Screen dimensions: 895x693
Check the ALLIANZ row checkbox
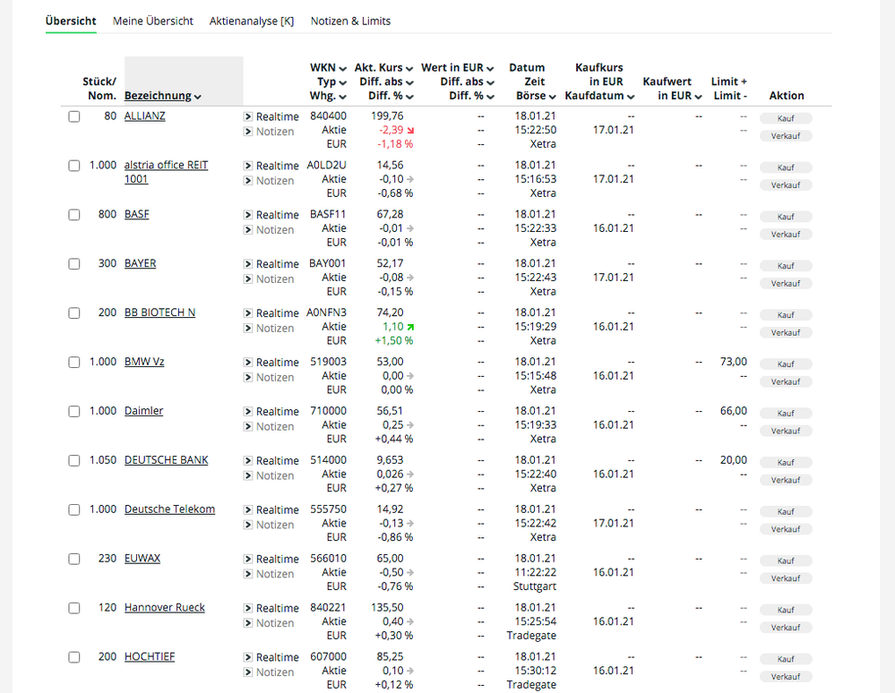click(74, 116)
